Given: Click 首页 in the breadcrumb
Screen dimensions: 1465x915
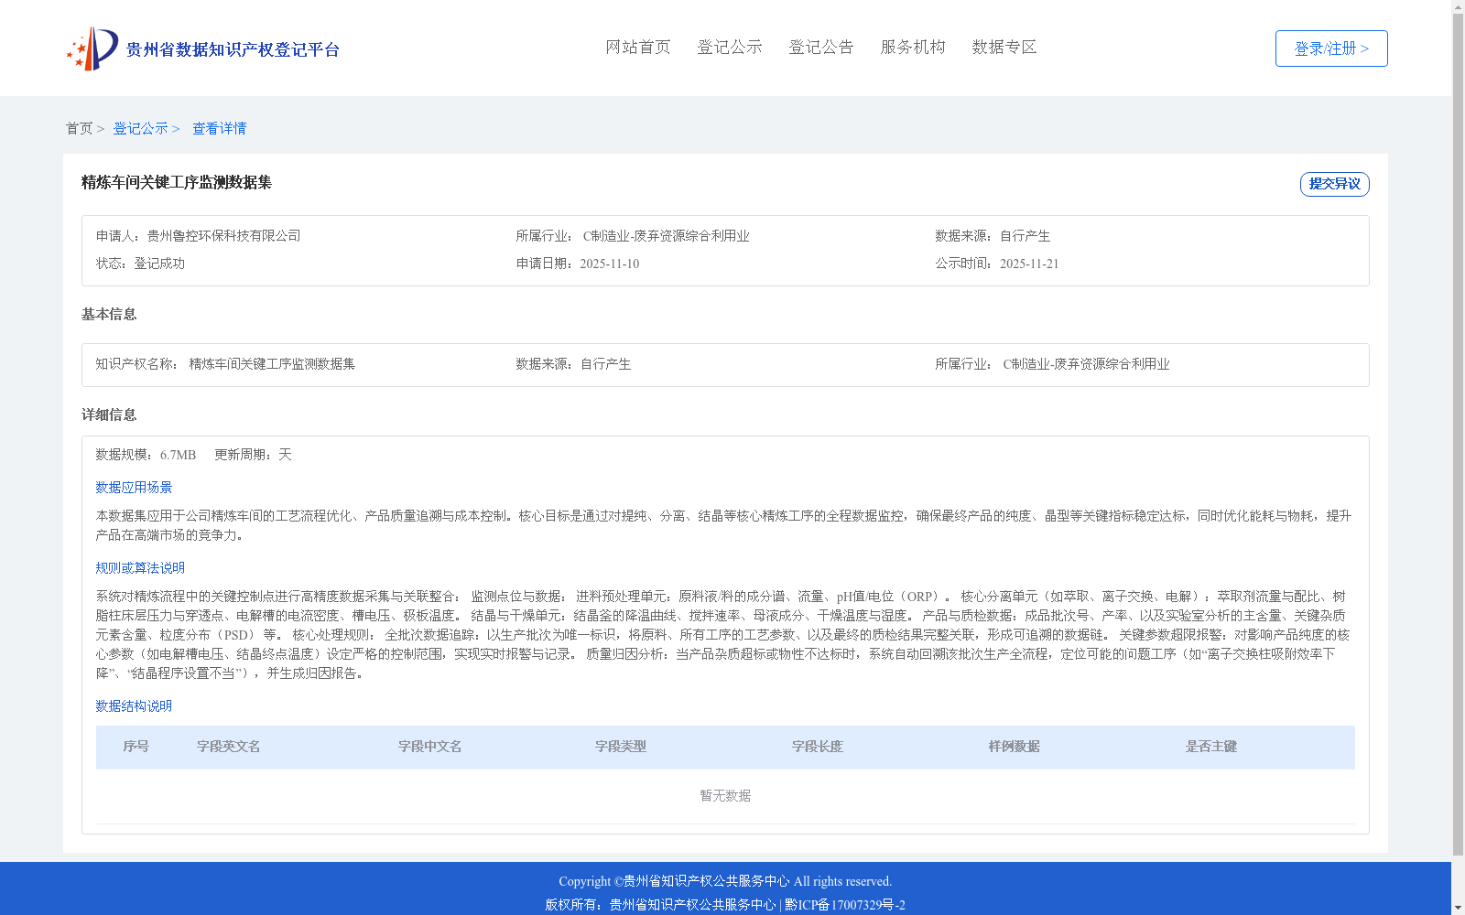Looking at the screenshot, I should tap(79, 128).
